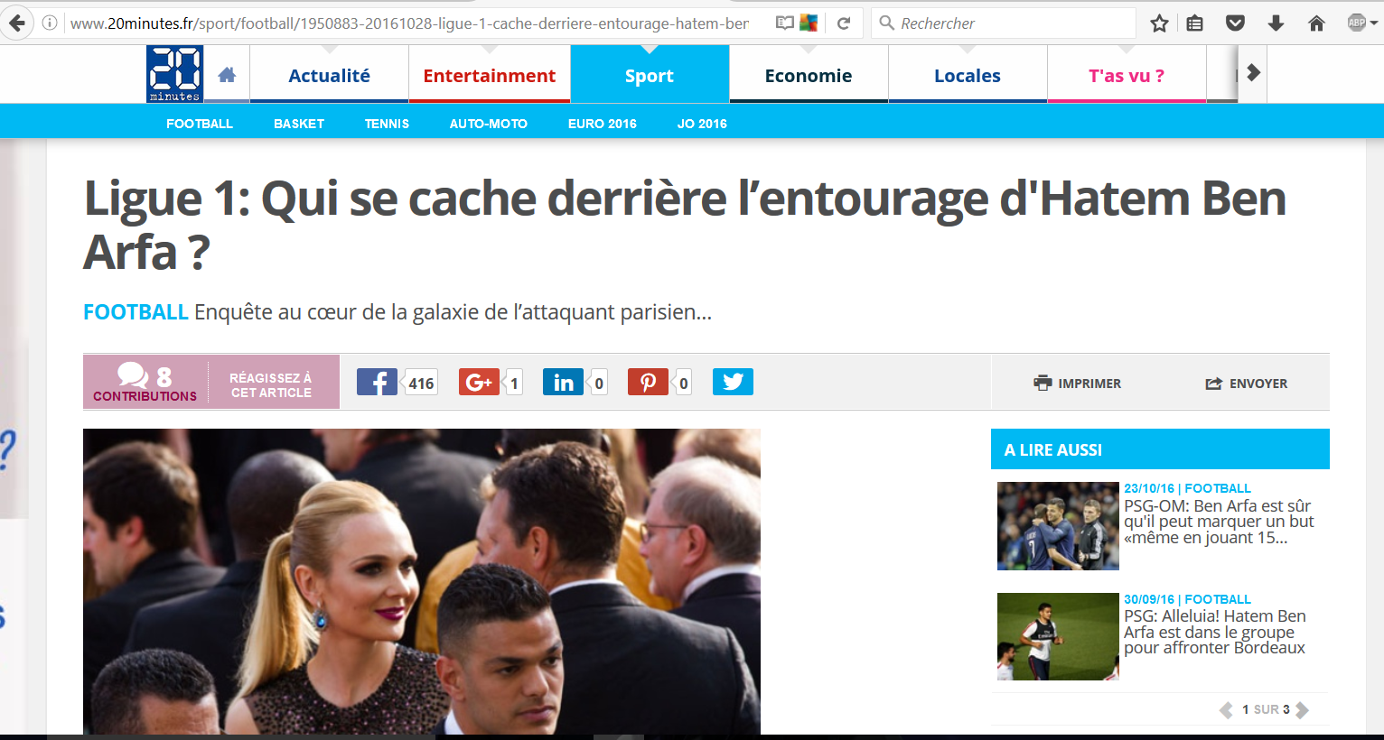Open Football submenu link
This screenshot has width=1384, height=740.
(x=200, y=124)
